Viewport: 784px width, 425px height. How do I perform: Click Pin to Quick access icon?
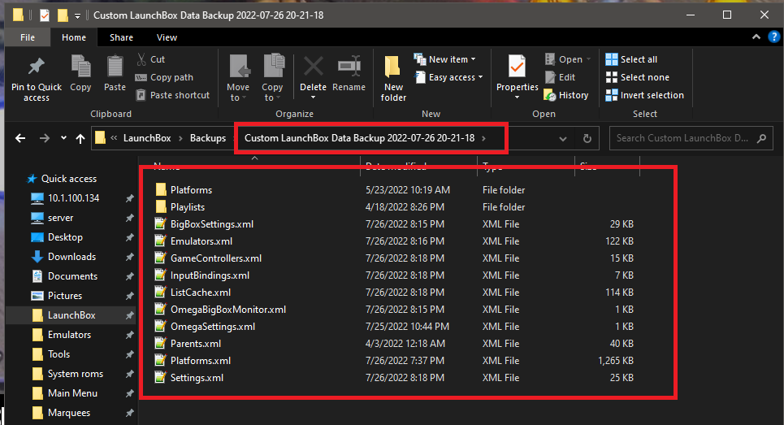point(36,67)
